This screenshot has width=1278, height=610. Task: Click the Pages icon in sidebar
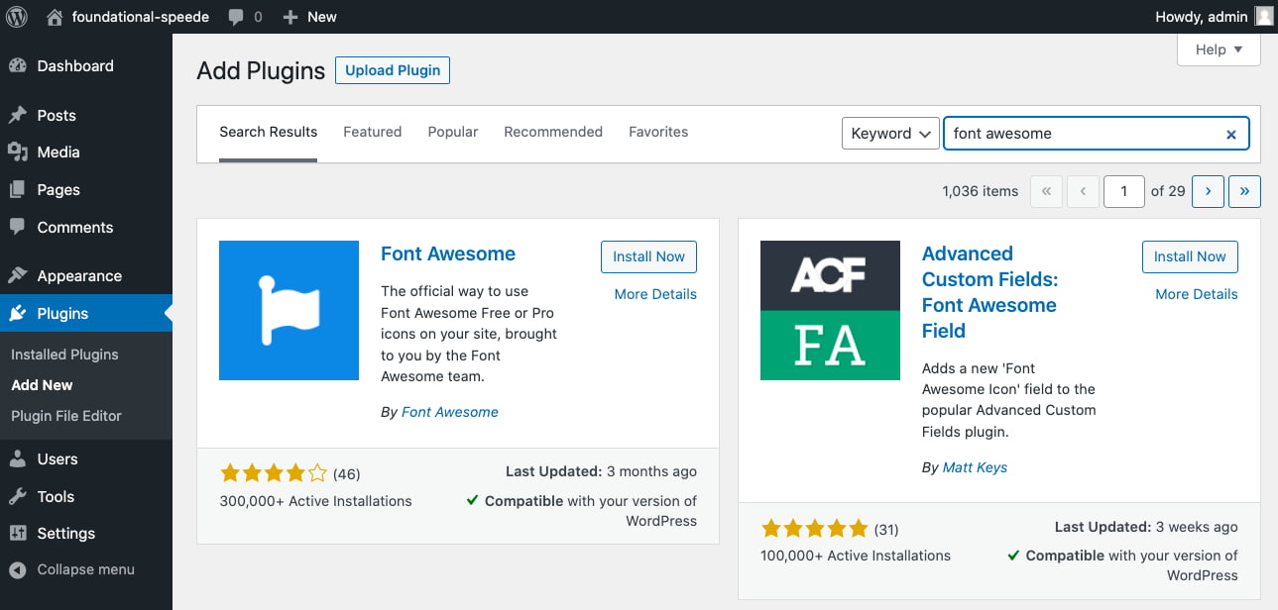(18, 190)
